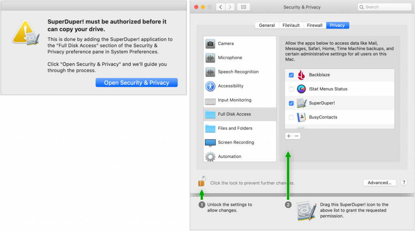The image size is (415, 231).
Task: Click the Full Disk Access folder icon
Action: pos(210,114)
